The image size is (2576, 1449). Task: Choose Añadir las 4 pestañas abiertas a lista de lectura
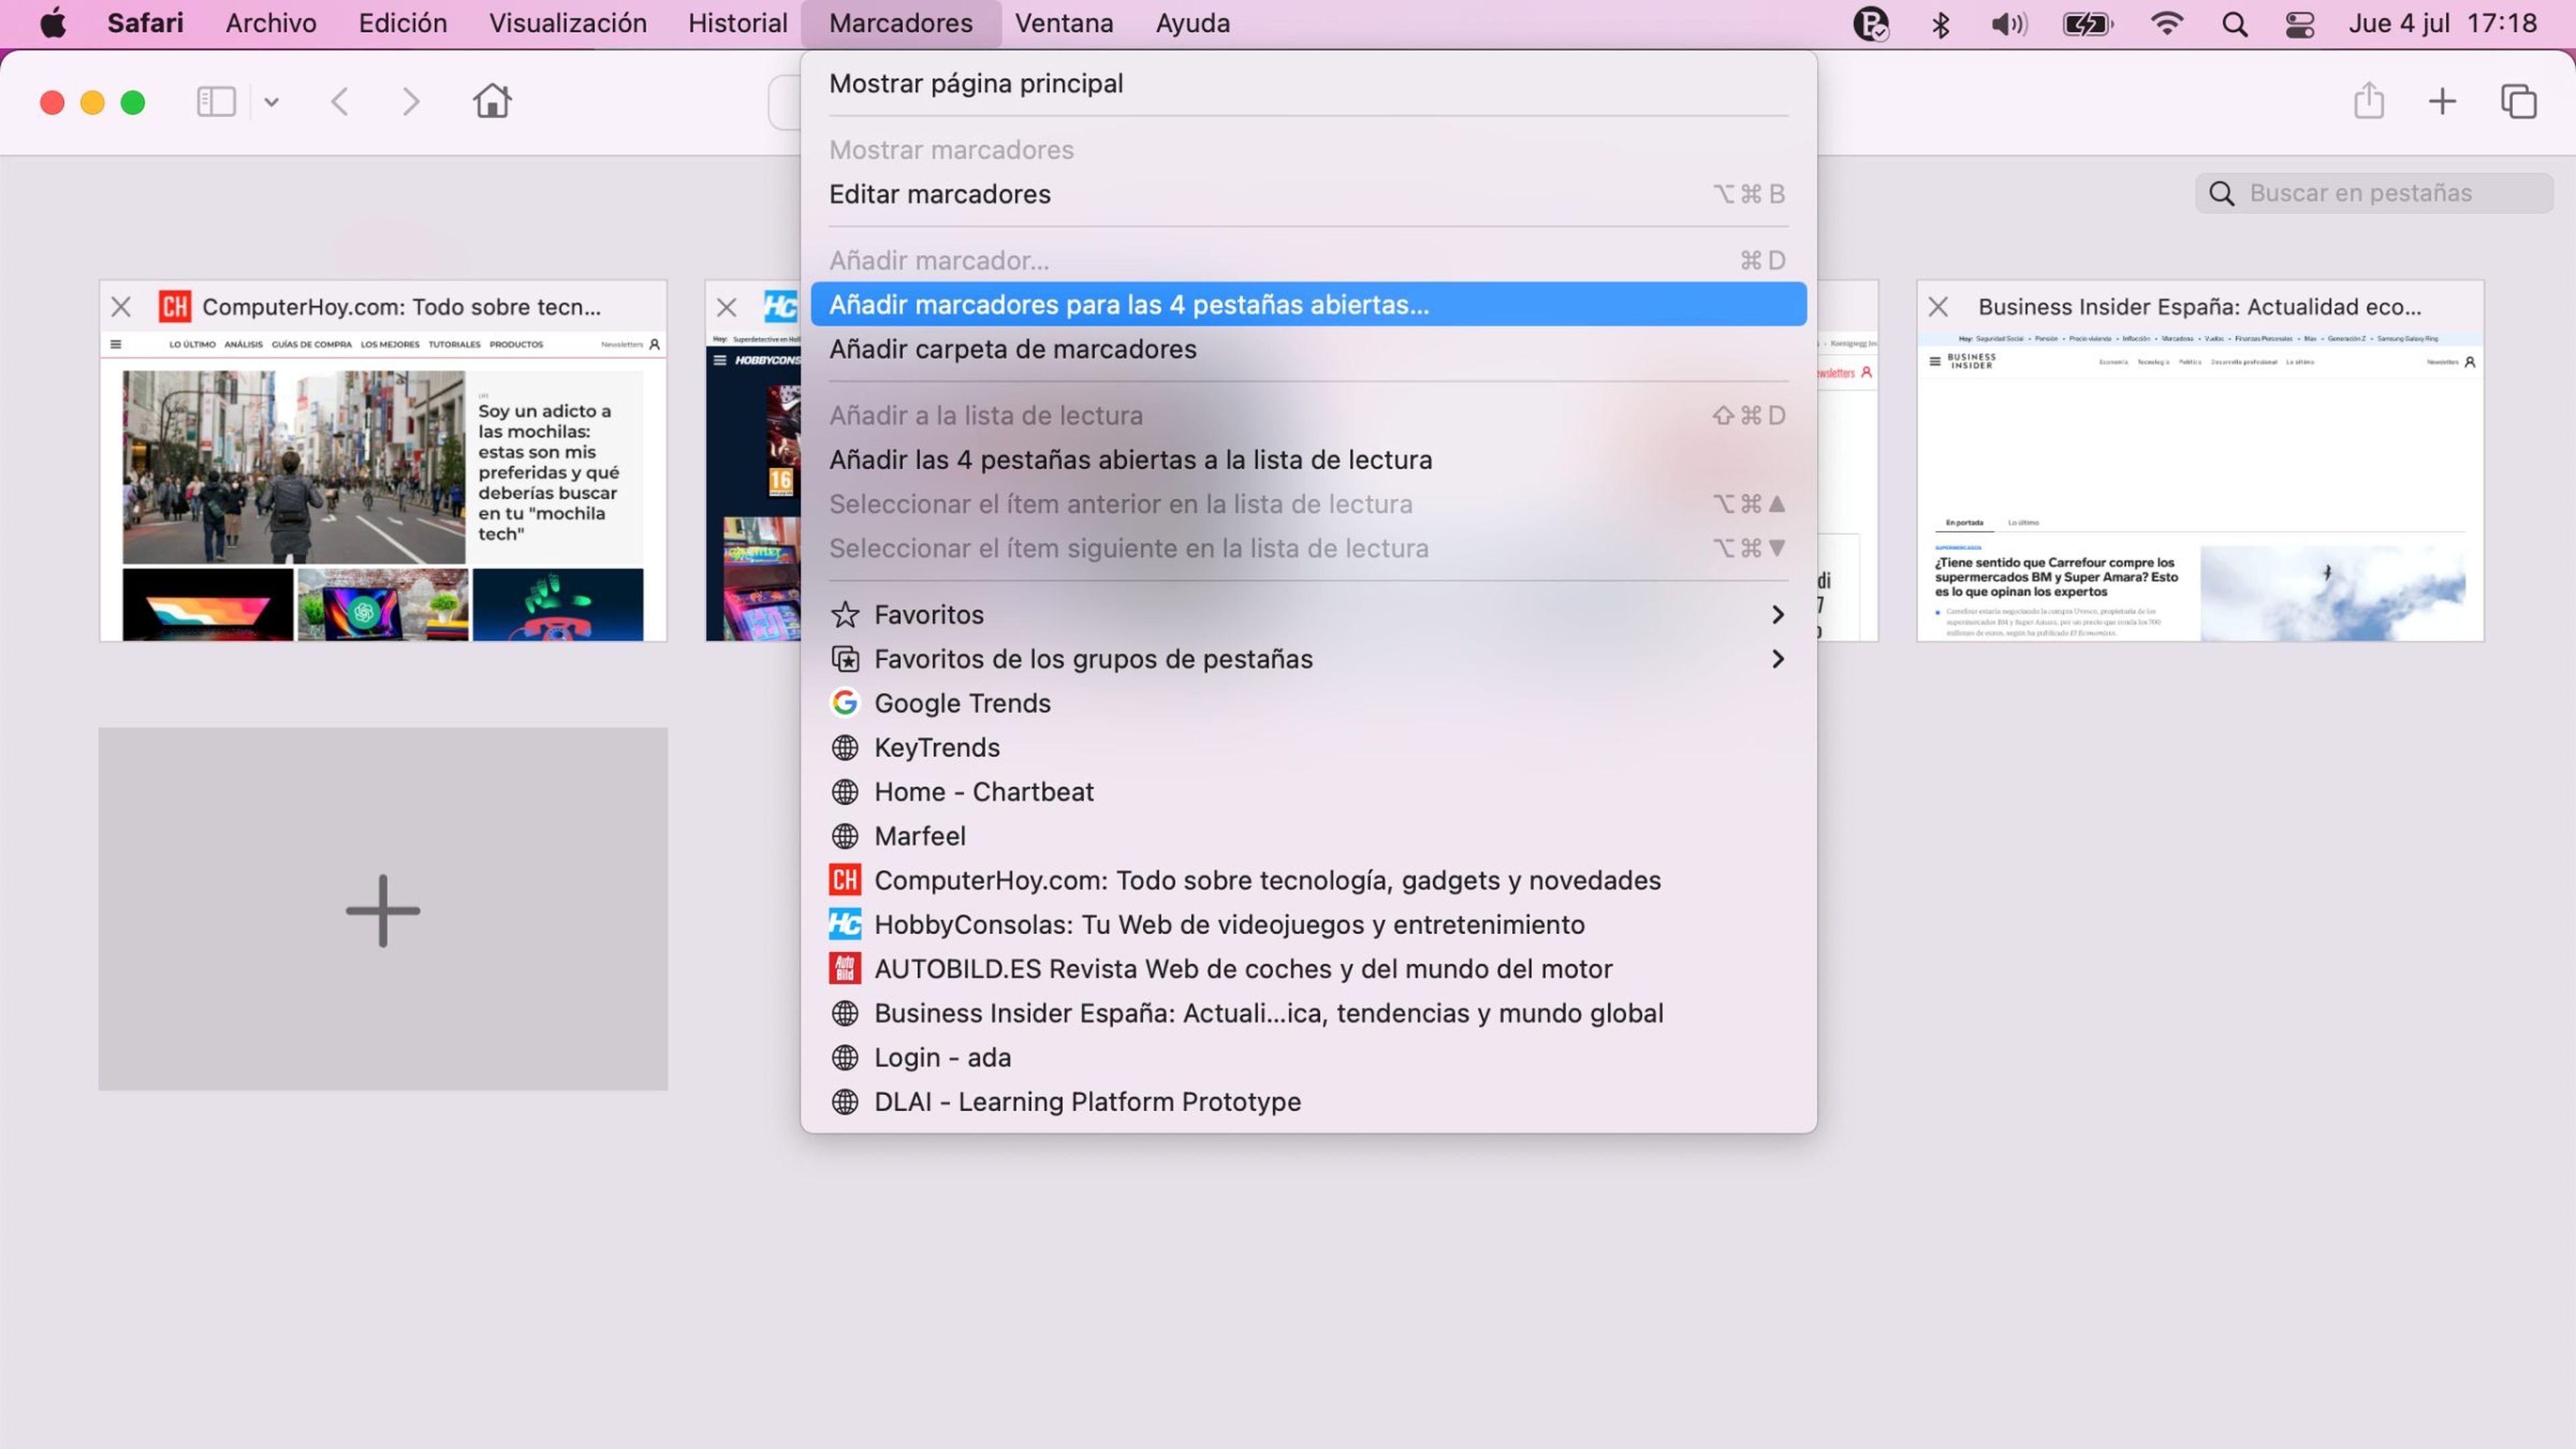coord(1308,460)
